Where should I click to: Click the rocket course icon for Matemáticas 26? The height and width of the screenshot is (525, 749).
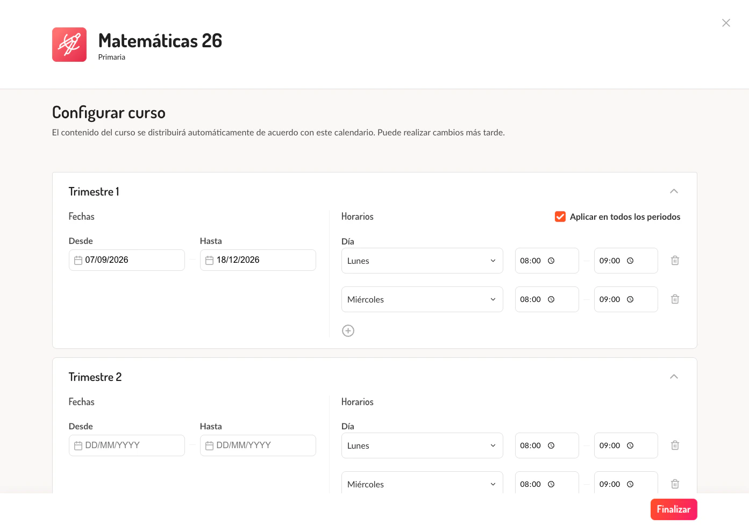pyautogui.click(x=69, y=44)
